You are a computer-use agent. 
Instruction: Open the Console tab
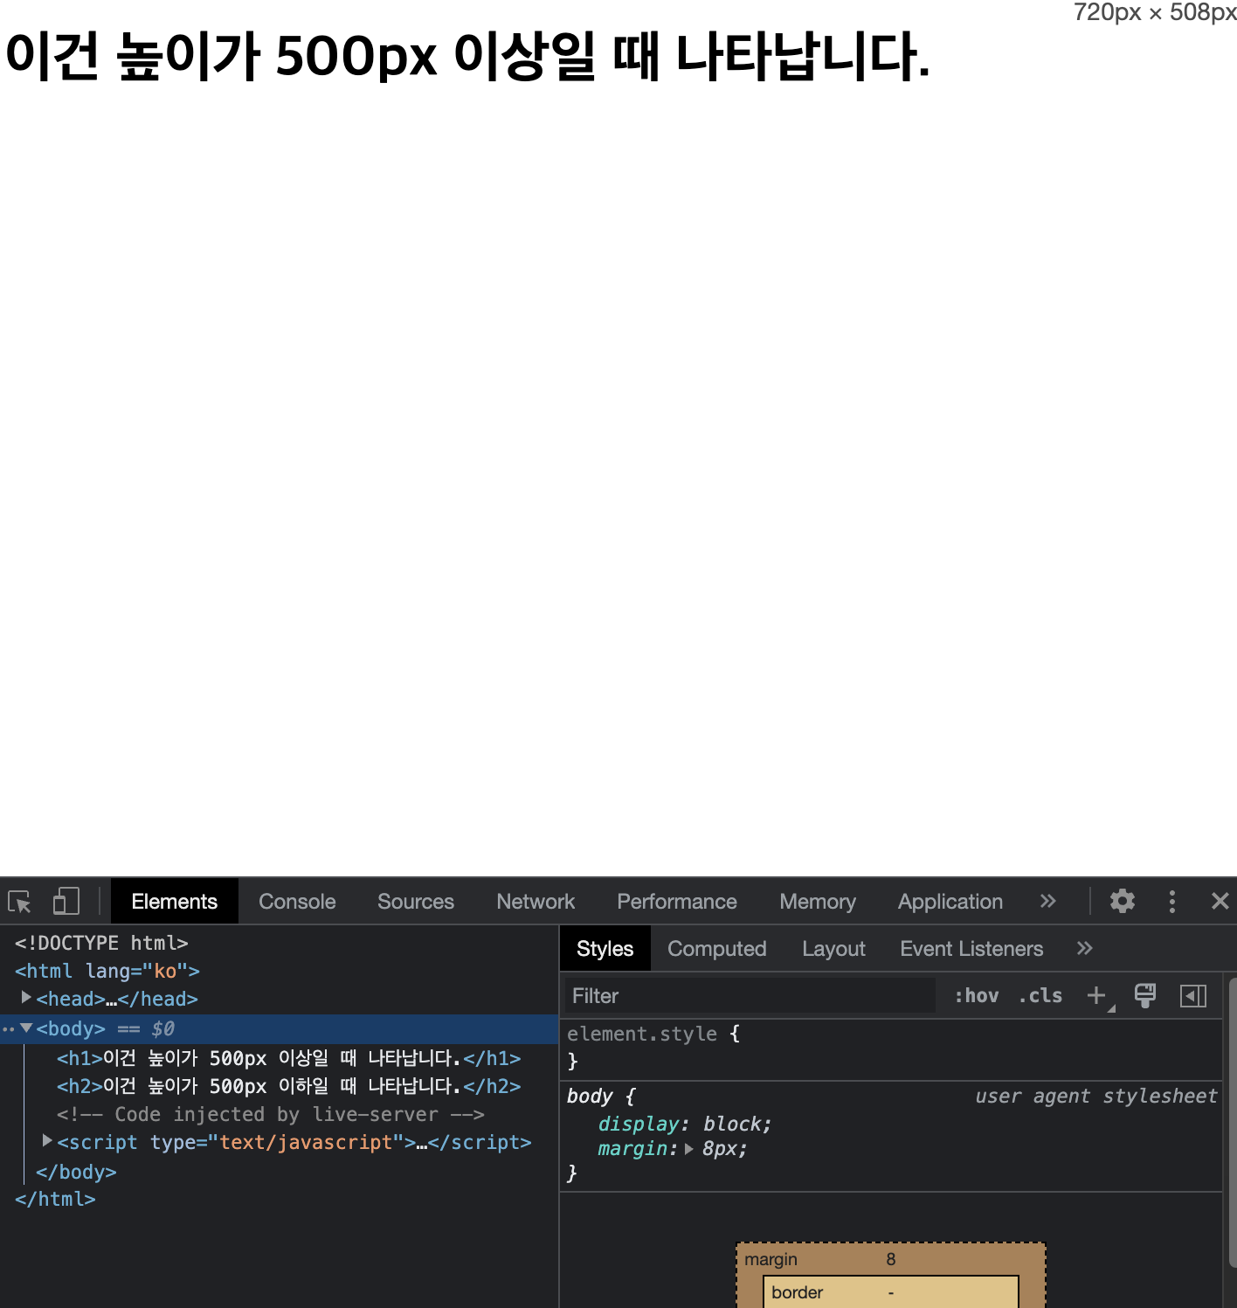[x=297, y=902]
